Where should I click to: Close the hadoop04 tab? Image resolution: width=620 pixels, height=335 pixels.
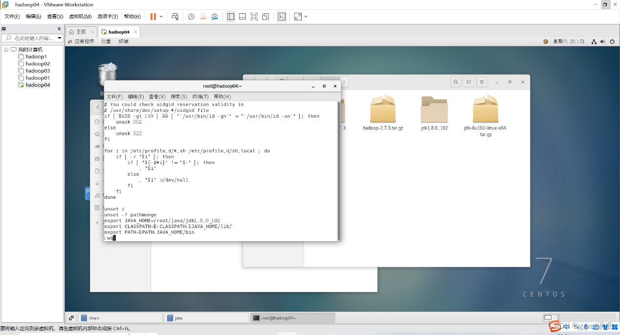pyautogui.click(x=135, y=32)
